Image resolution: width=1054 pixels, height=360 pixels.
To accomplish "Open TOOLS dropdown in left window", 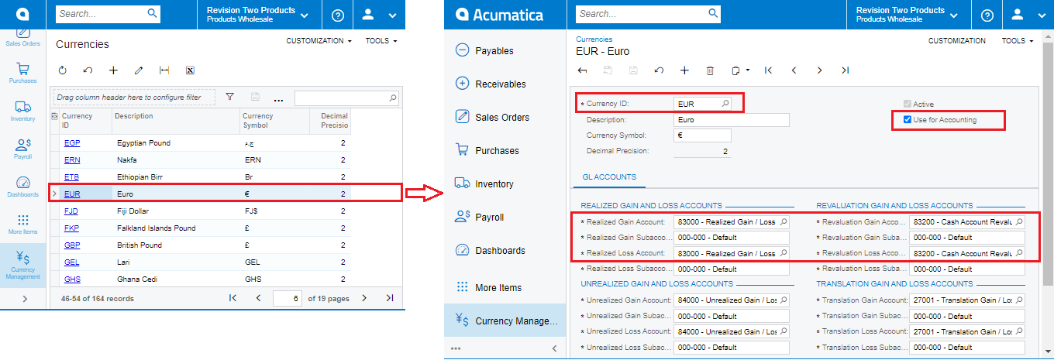I will pyautogui.click(x=381, y=40).
